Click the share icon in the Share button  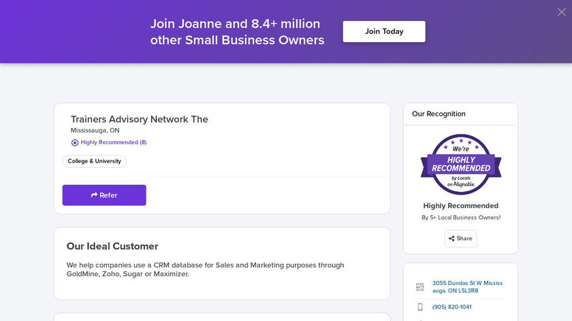pos(451,239)
